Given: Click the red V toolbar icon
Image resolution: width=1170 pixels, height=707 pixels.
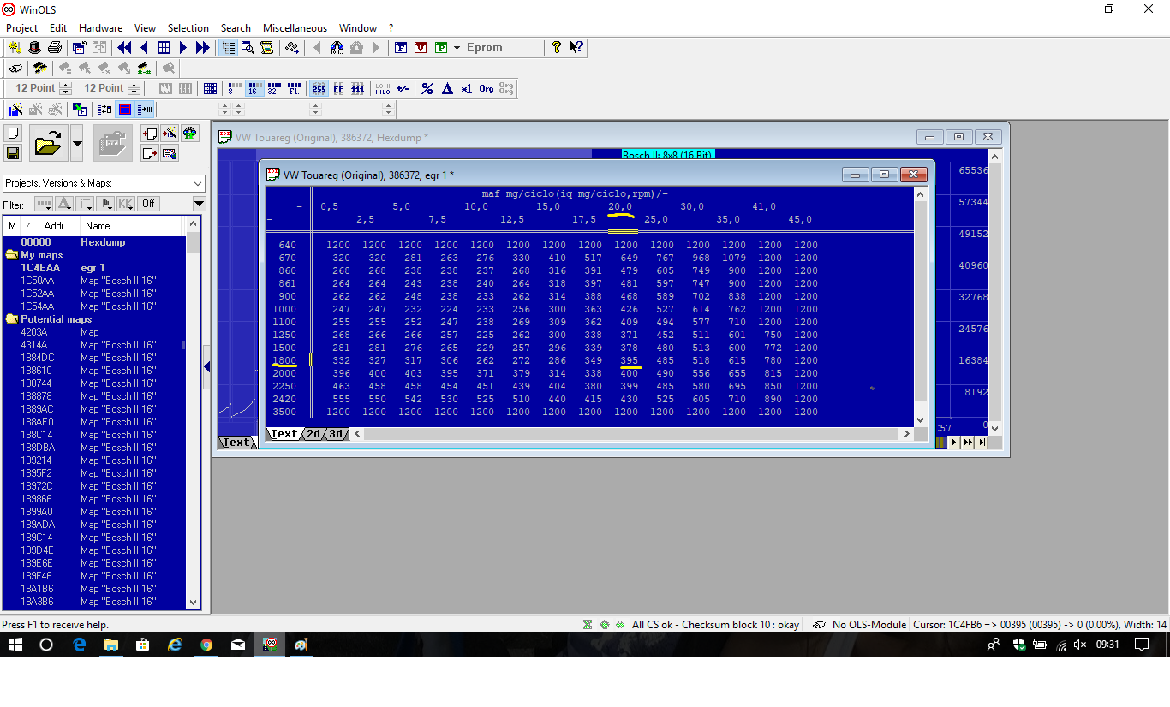Looking at the screenshot, I should tap(421, 48).
